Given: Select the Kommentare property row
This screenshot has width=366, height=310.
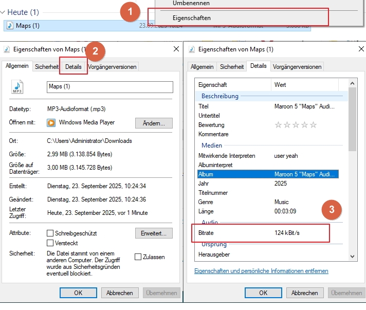Looking at the screenshot, I should pos(268,134).
